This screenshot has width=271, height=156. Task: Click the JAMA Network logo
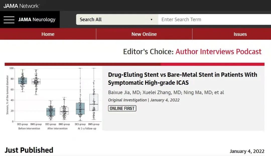[22, 6]
